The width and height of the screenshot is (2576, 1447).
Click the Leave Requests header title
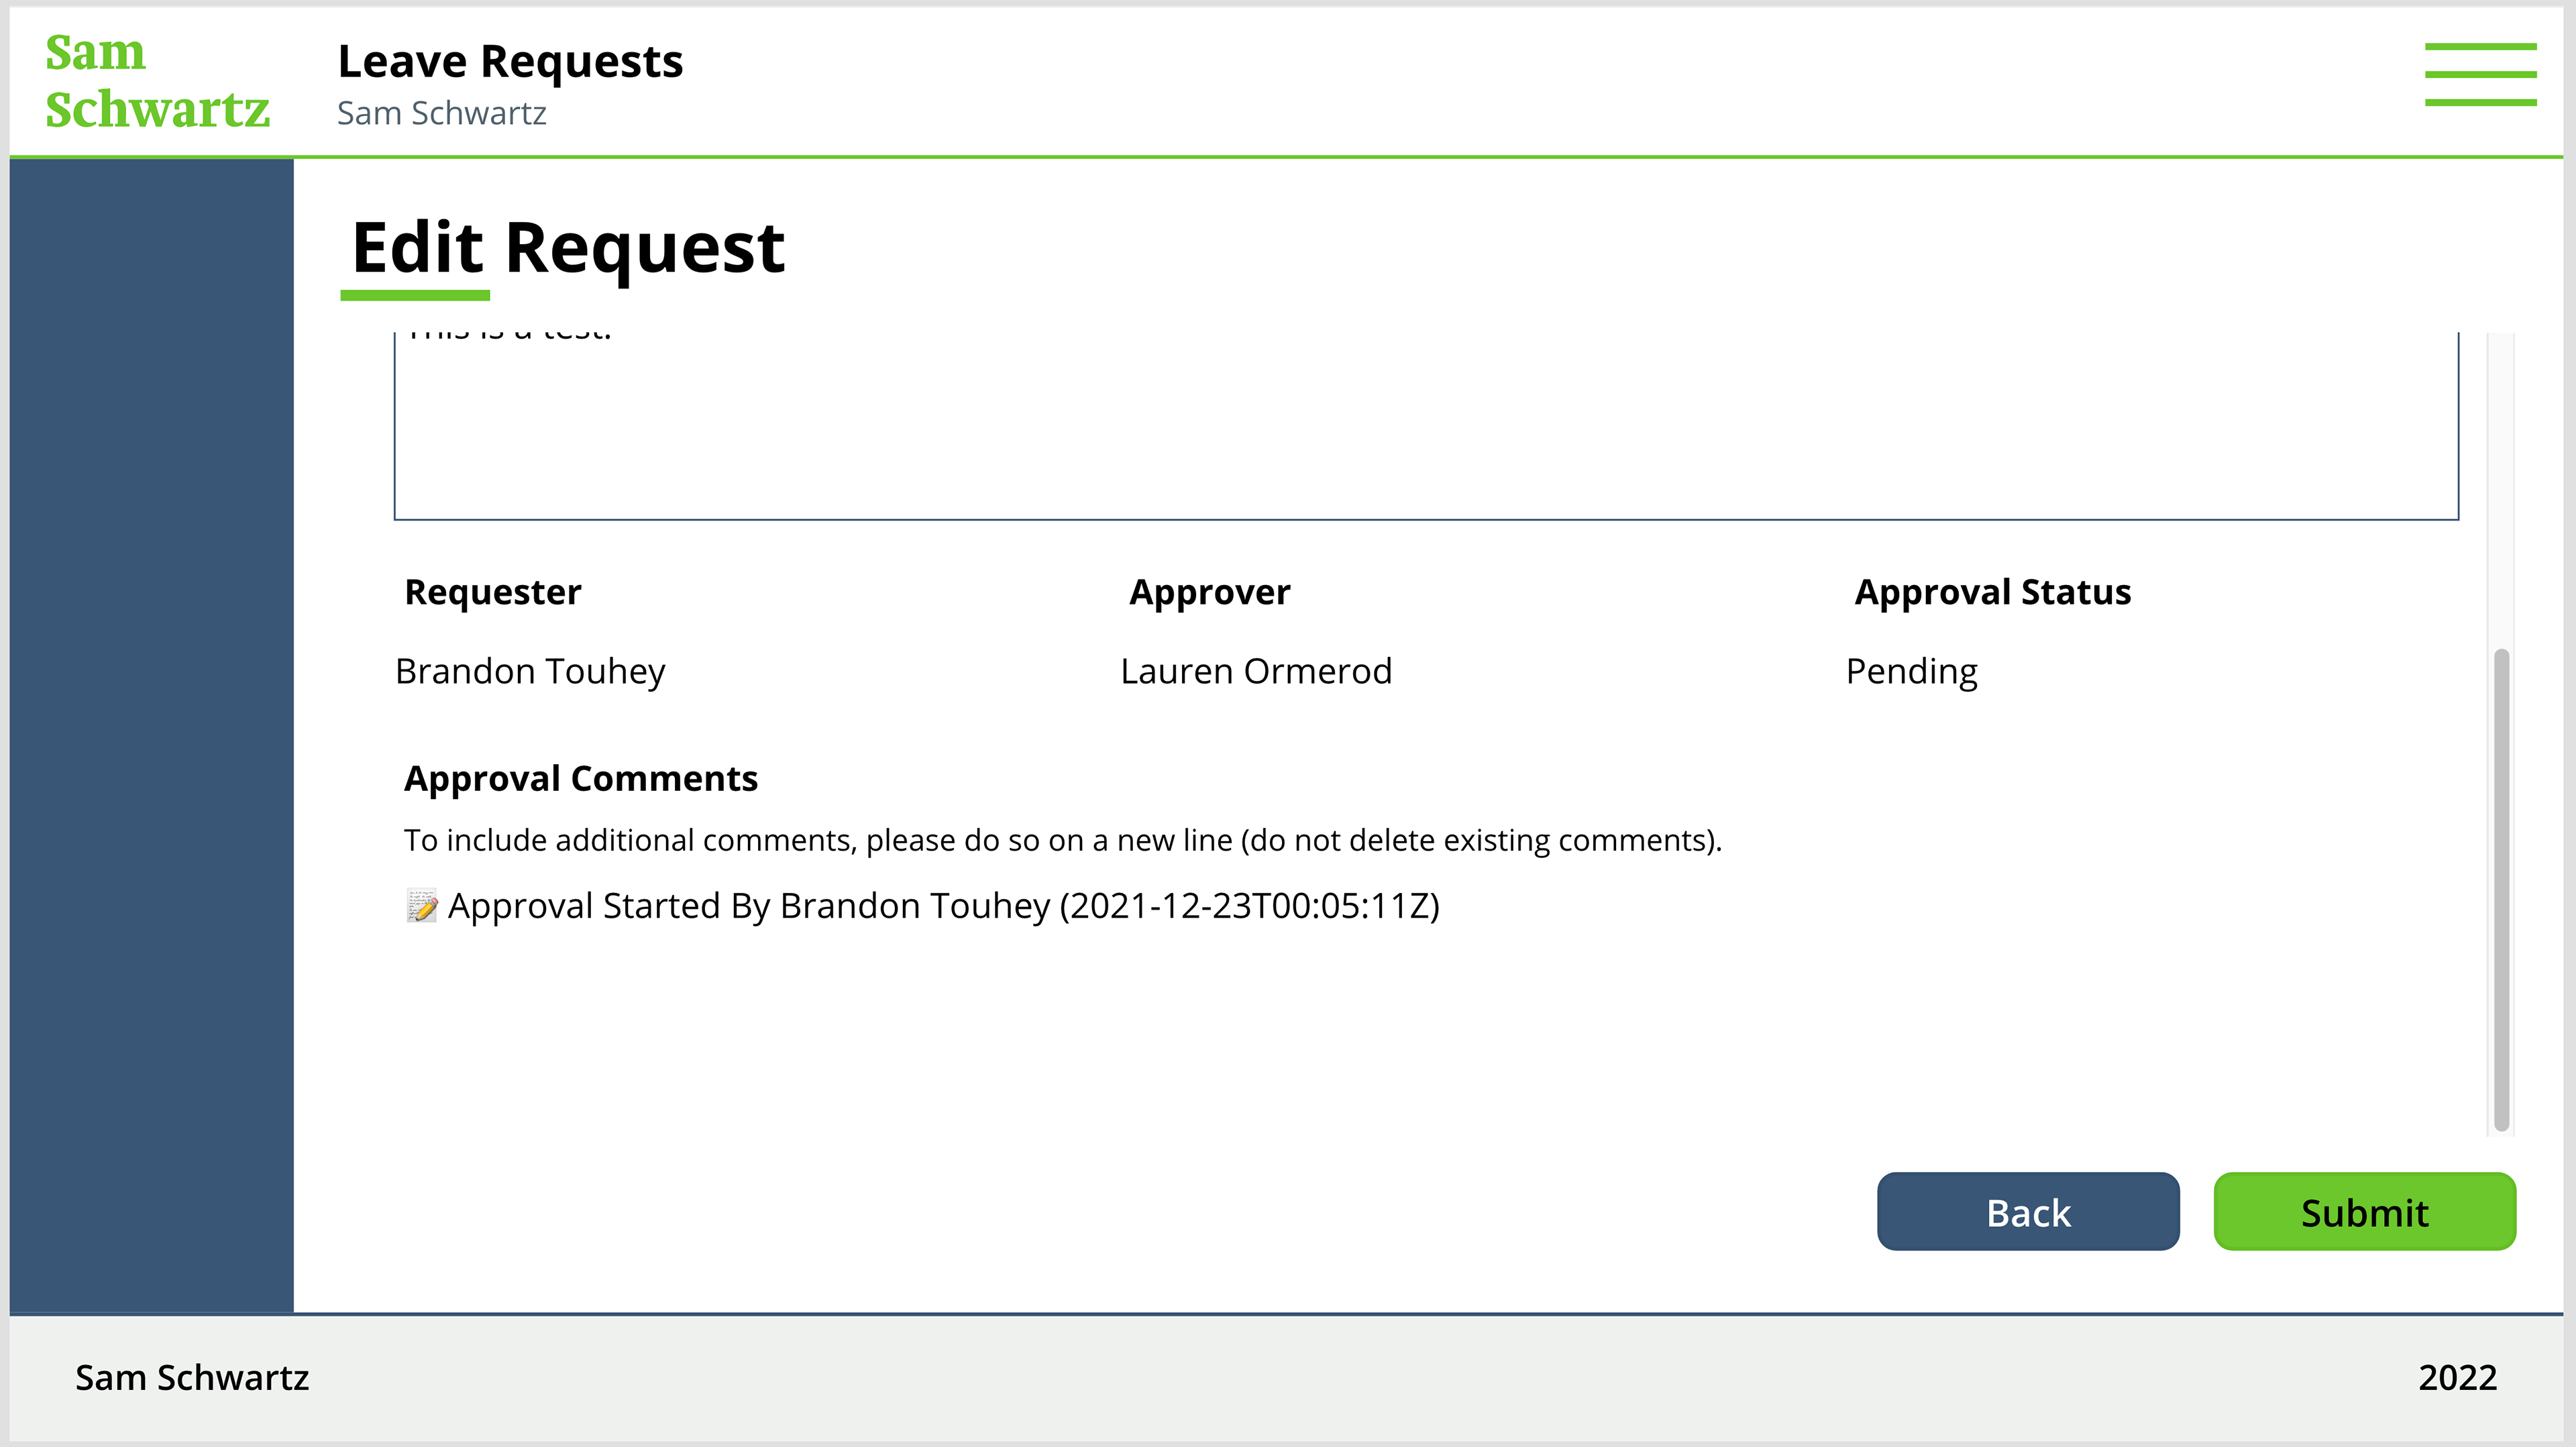coord(510,62)
